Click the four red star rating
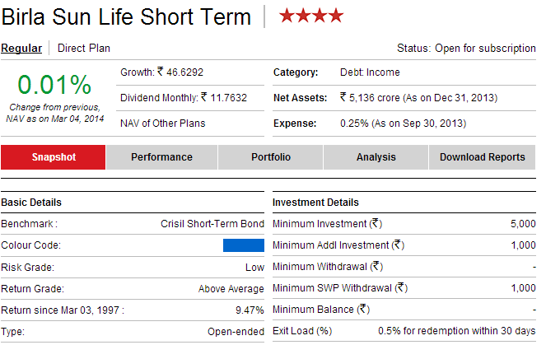This screenshot has height=345, width=546. click(x=311, y=16)
